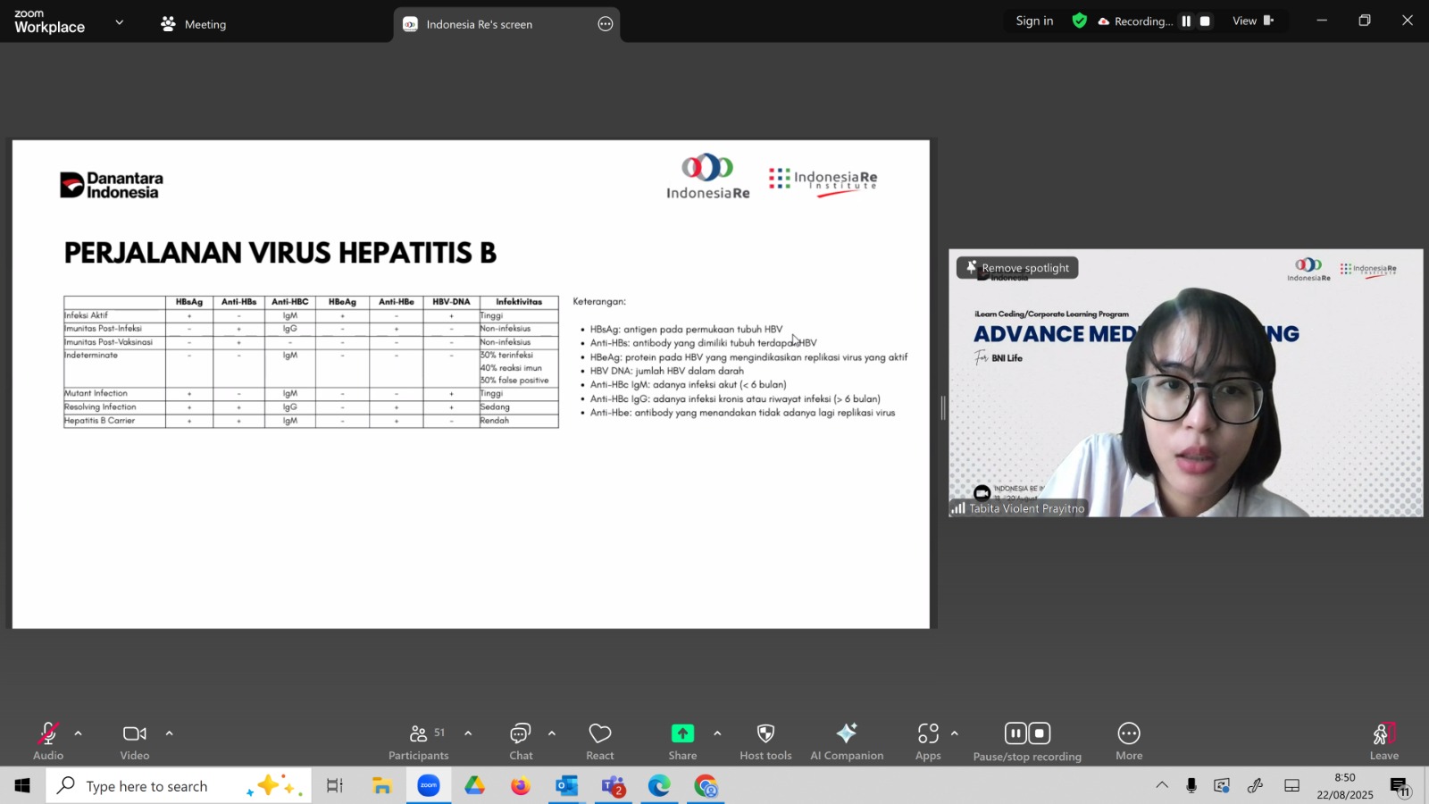Screen dimensions: 1429x804
Task: Open the React emoji reactions
Action: point(599,741)
